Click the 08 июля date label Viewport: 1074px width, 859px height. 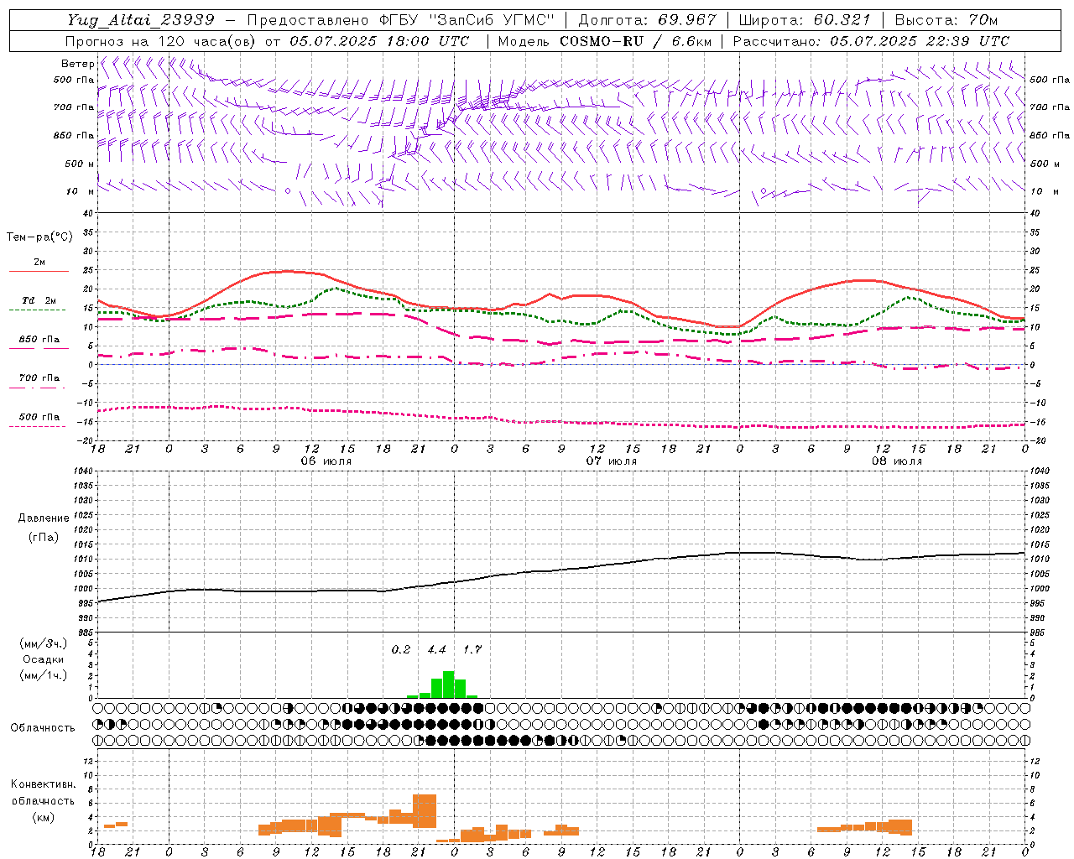[x=897, y=461]
